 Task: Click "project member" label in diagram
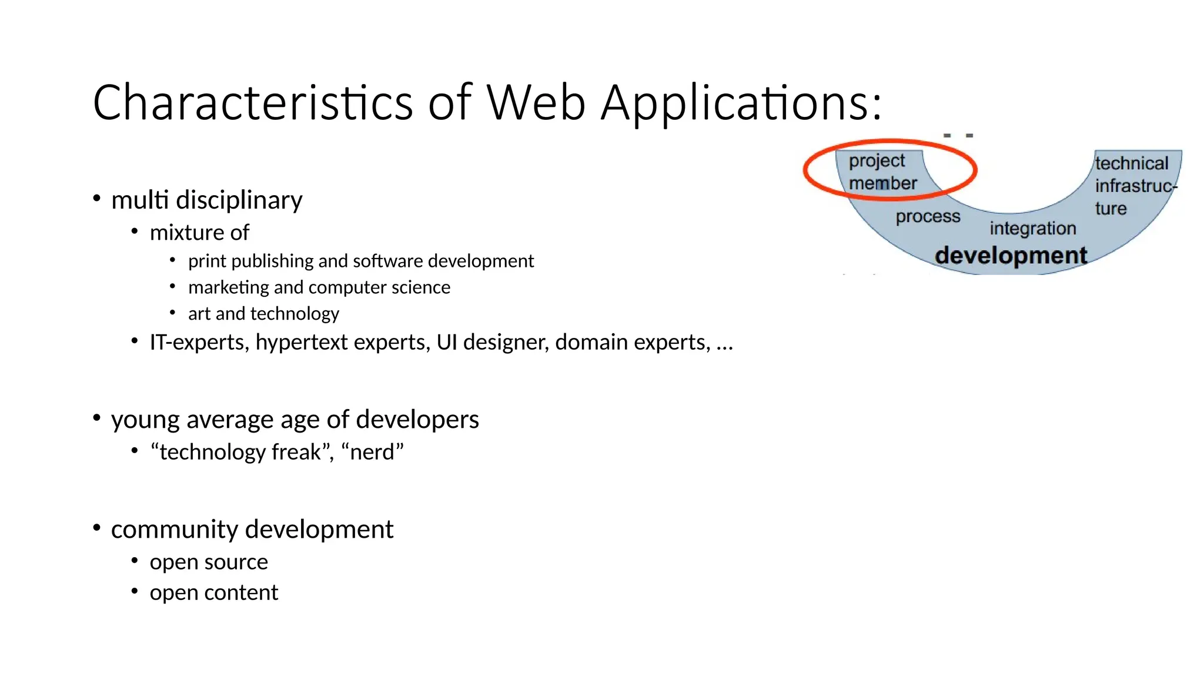click(882, 172)
